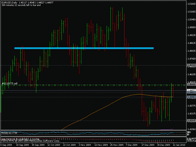
Task: Click the 1.51665 price axis label
Action: point(192,4)
